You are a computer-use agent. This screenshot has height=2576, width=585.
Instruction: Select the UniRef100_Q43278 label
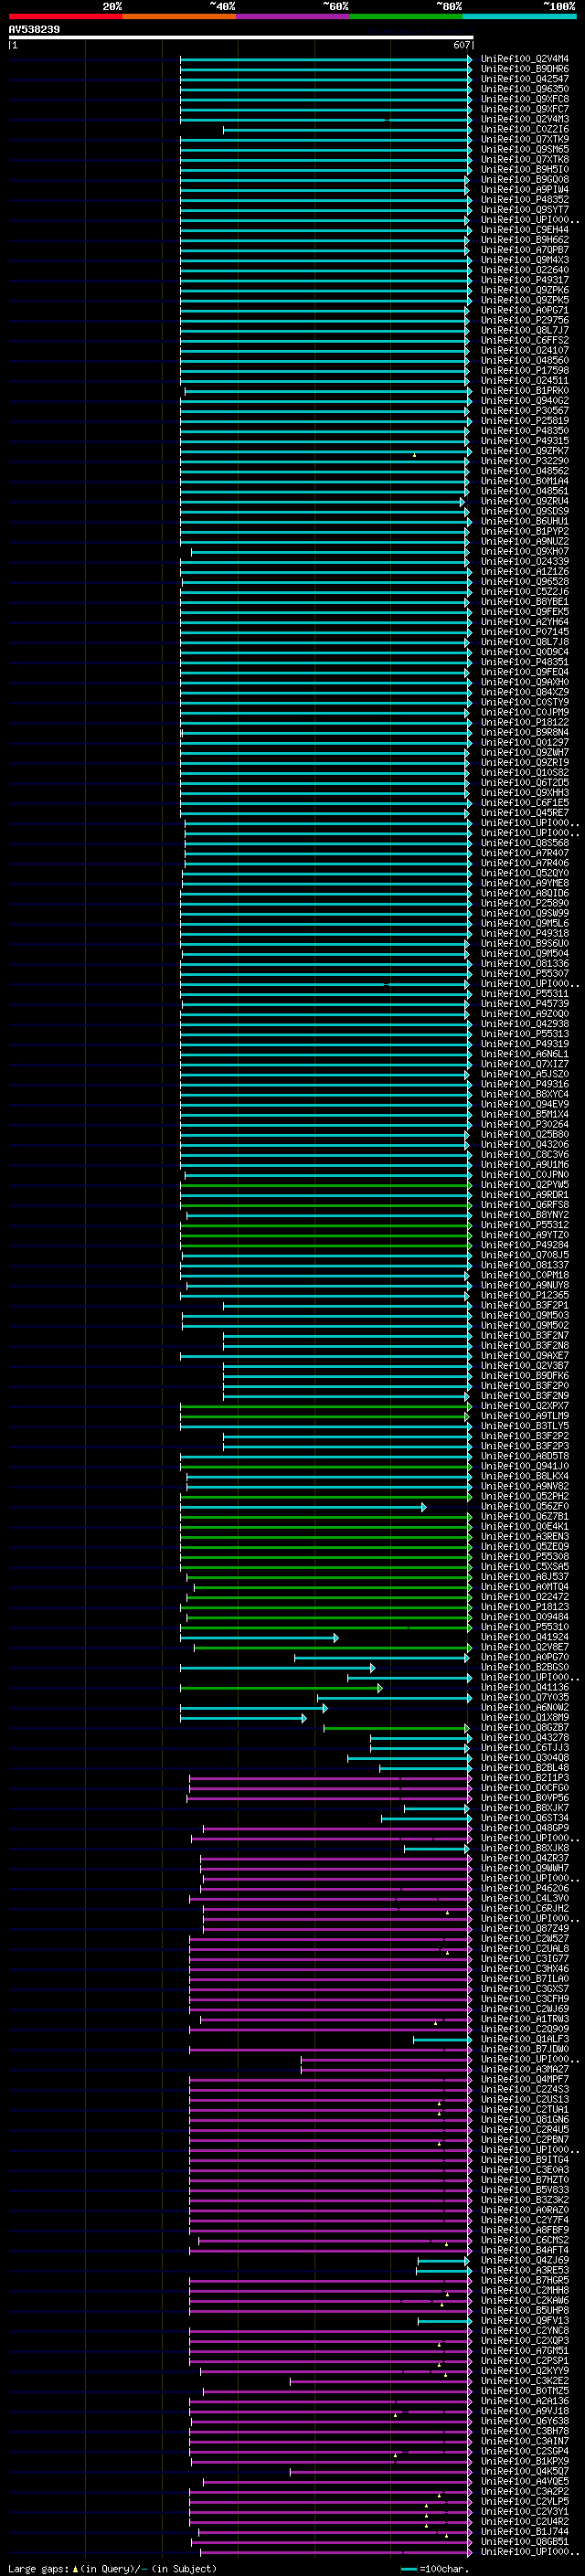(x=525, y=1738)
